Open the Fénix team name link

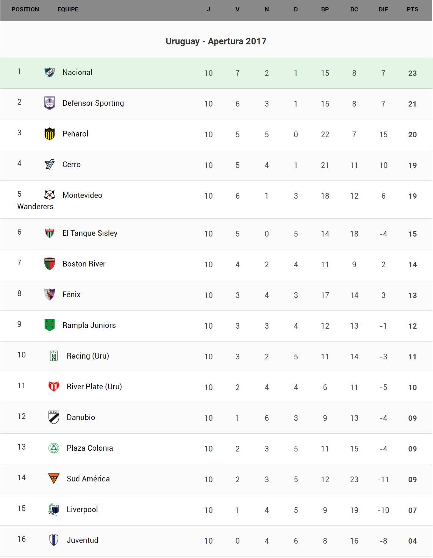[x=71, y=295]
